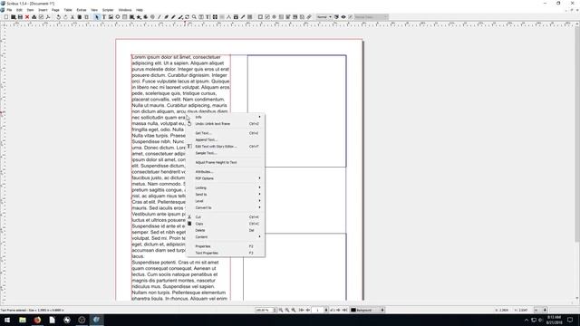
Task: Expand the Send to submenu
Action: [x=226, y=195]
